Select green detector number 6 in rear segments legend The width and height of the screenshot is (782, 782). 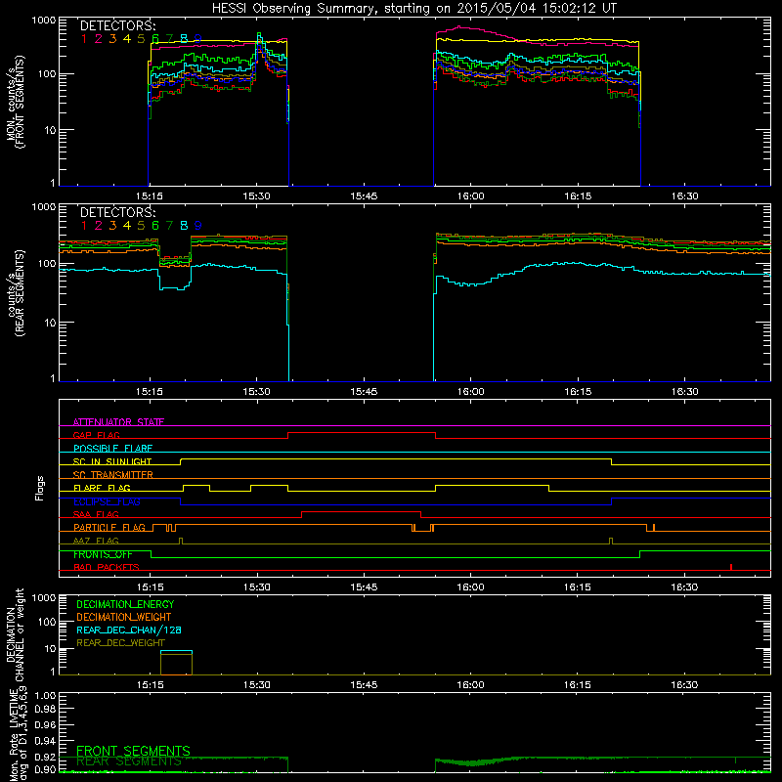coord(155,226)
